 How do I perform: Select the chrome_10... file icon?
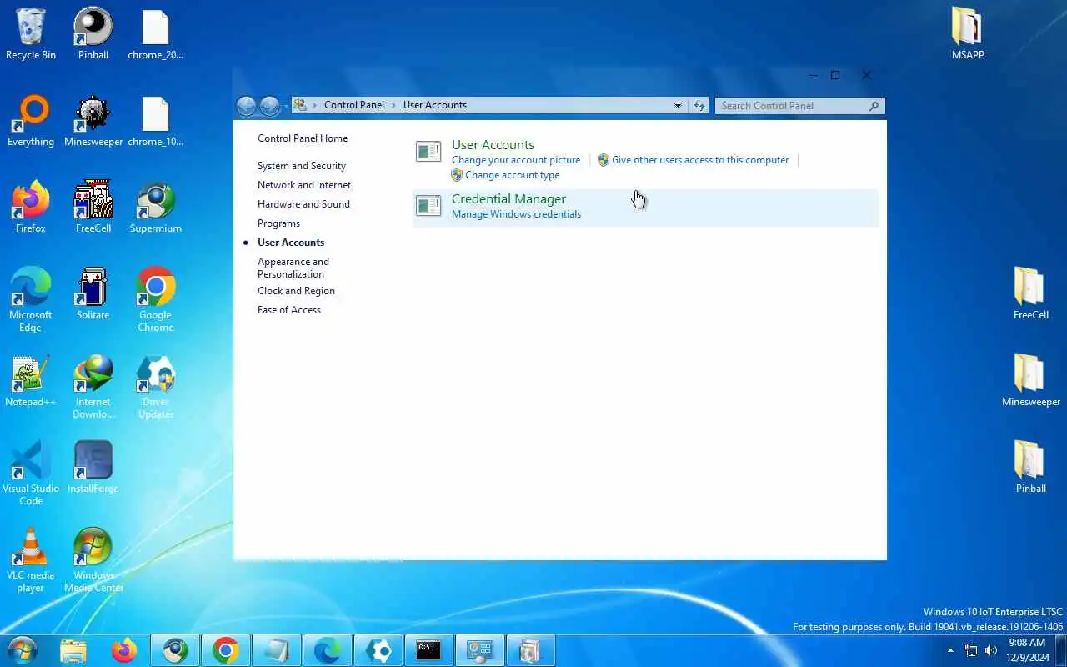pos(156,121)
